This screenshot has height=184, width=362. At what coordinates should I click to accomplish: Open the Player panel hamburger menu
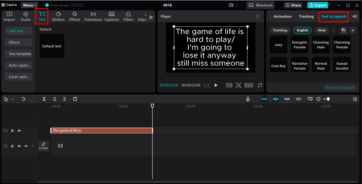258,16
